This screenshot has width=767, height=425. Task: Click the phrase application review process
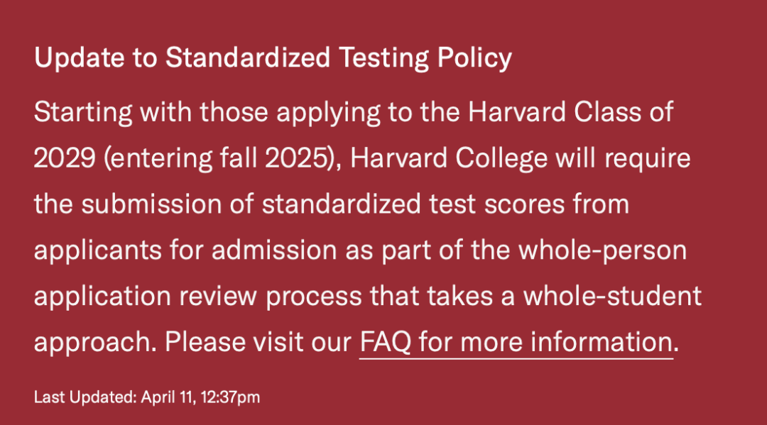[x=198, y=297]
